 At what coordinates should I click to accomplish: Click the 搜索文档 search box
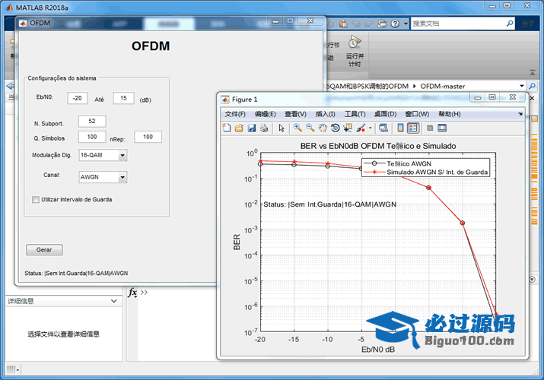(x=461, y=24)
